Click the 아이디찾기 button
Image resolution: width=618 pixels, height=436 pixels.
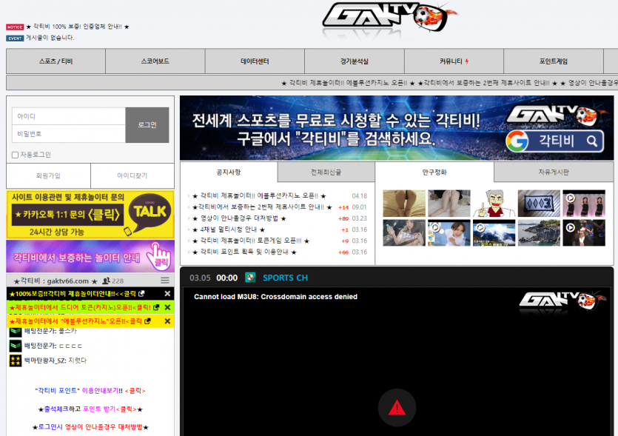pyautogui.click(x=132, y=176)
